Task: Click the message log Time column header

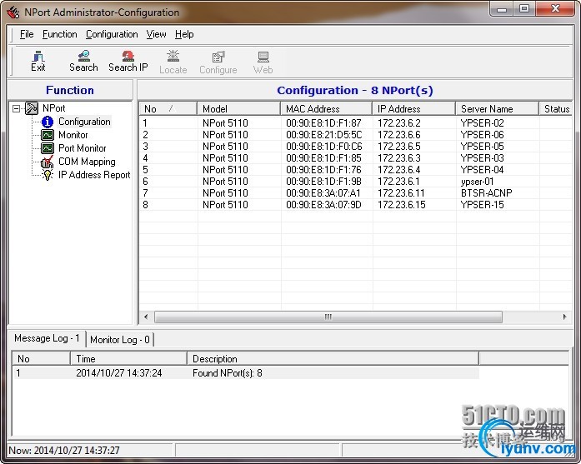Action: [x=128, y=359]
